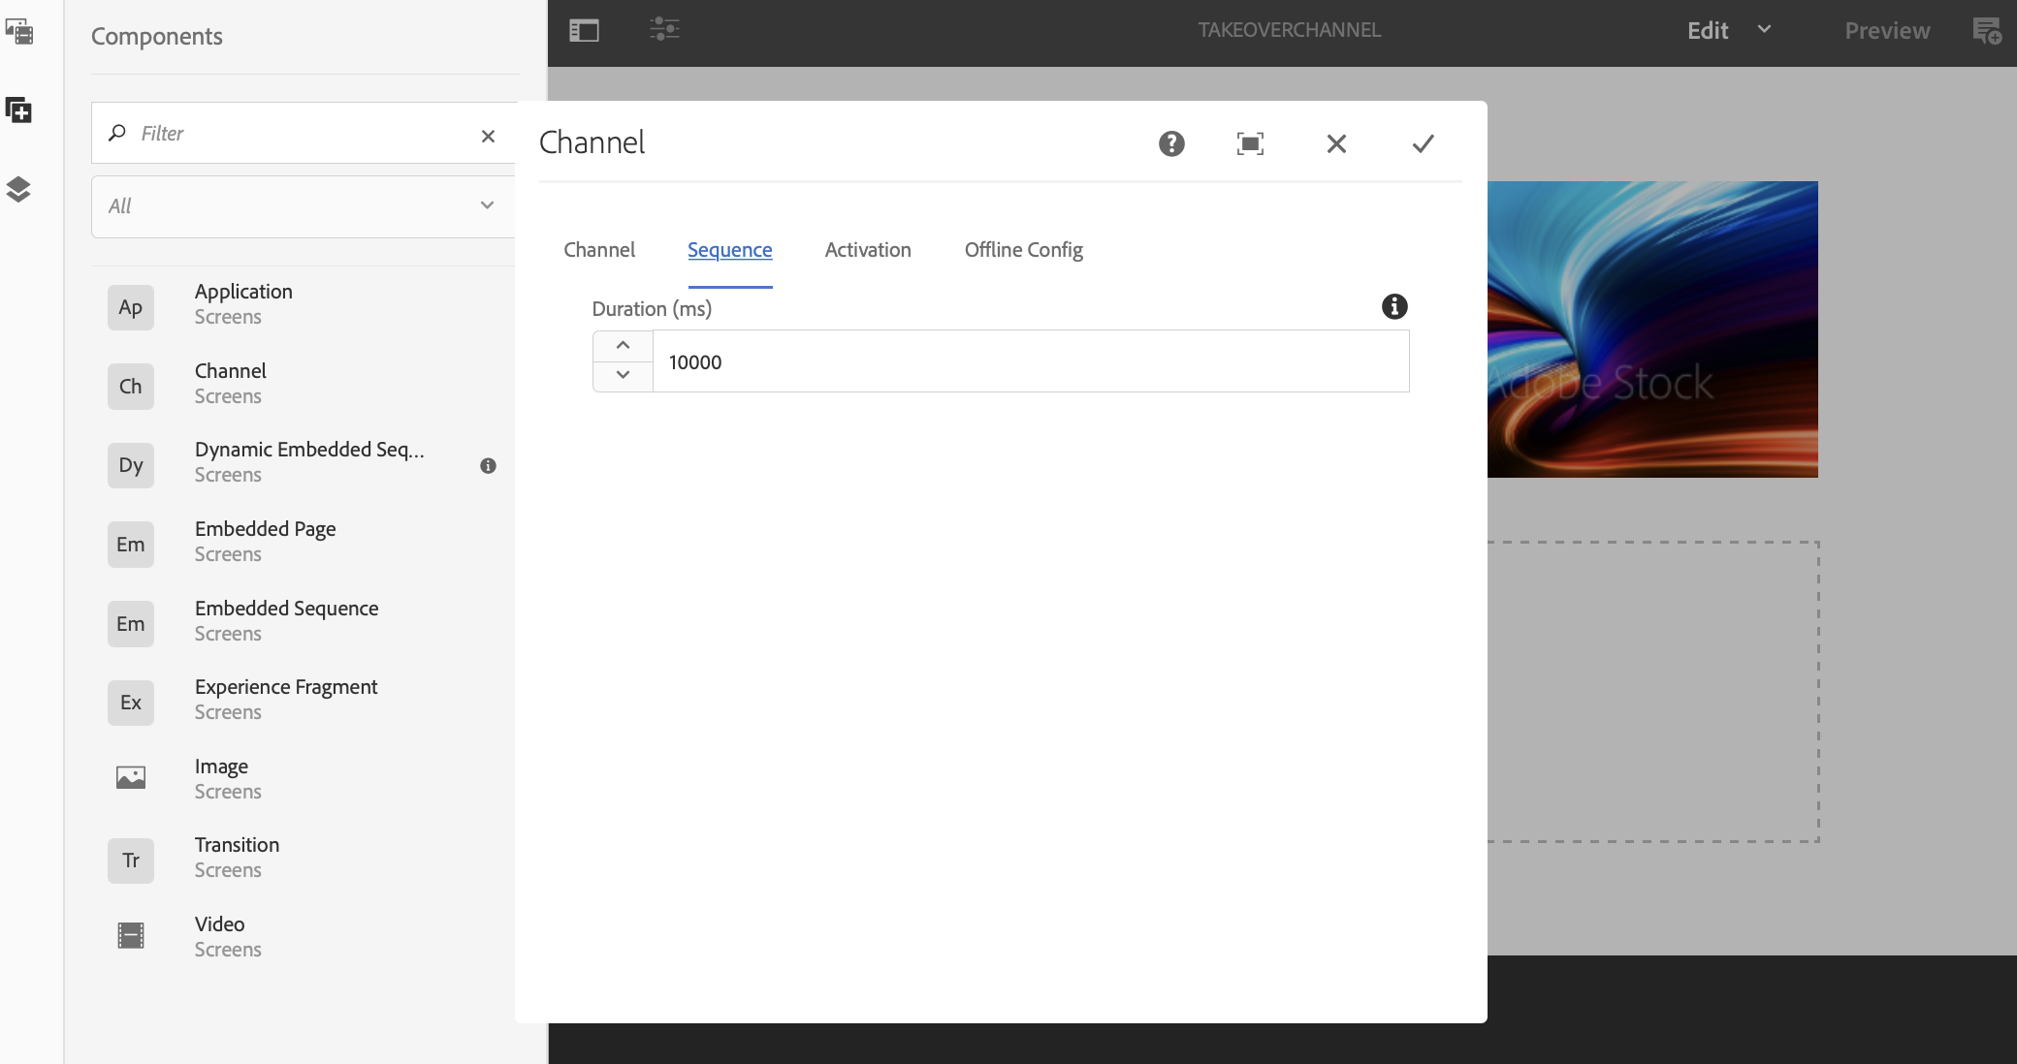Clear the component filter with X
Screen dimensions: 2017x1064
coord(488,136)
